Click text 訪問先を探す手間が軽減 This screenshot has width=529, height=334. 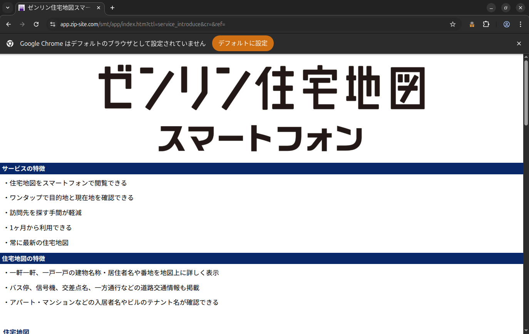coord(45,213)
